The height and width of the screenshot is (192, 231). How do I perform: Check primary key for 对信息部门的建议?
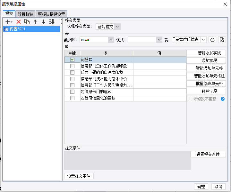pos(72,92)
